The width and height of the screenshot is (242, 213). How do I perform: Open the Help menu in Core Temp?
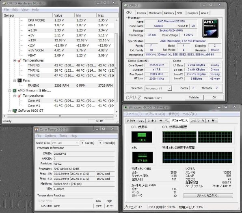74,136
